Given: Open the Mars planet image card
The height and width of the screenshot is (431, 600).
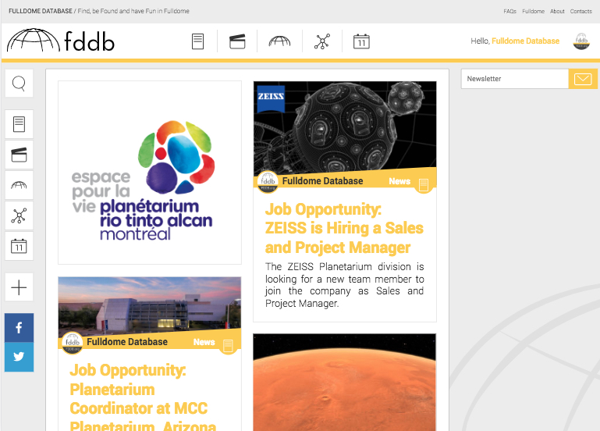Looking at the screenshot, I should [x=344, y=383].
